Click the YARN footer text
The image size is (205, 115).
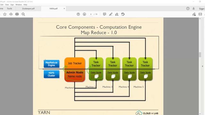(44, 112)
